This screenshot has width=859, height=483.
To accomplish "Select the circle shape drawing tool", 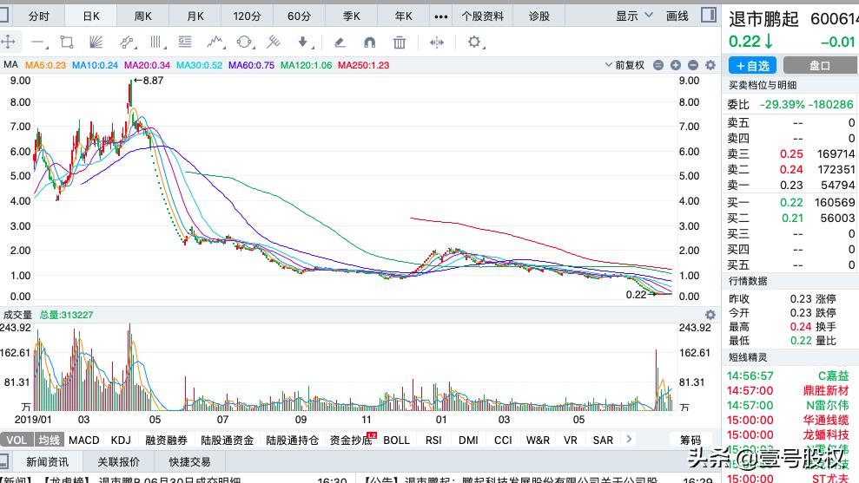I will tap(244, 42).
